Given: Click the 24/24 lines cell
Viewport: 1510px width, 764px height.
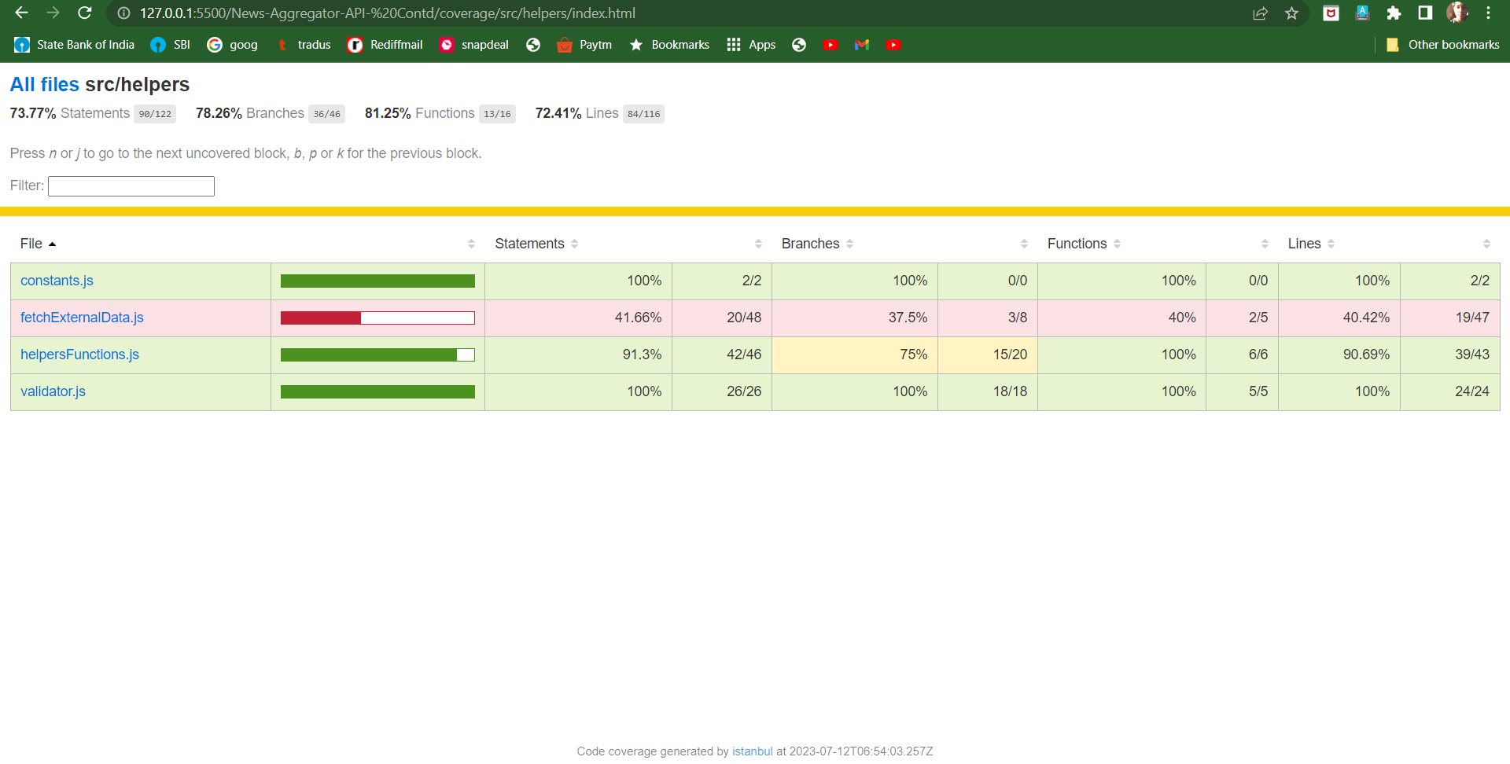Looking at the screenshot, I should 1450,391.
